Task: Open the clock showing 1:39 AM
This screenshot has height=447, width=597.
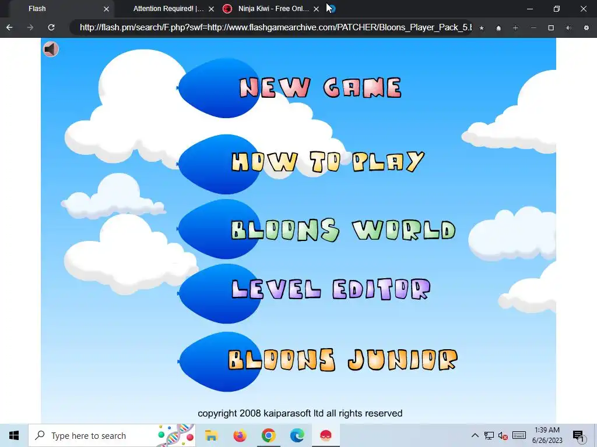Action: tap(547, 435)
